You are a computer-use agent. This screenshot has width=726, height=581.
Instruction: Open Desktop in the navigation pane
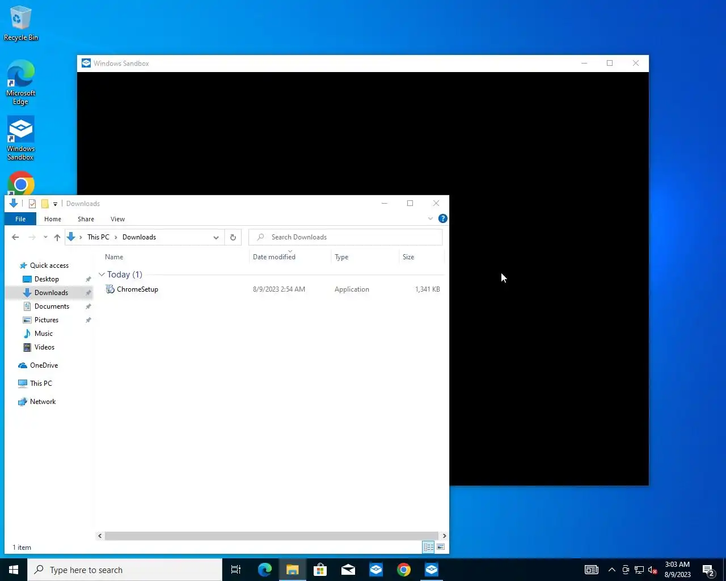pyautogui.click(x=47, y=279)
